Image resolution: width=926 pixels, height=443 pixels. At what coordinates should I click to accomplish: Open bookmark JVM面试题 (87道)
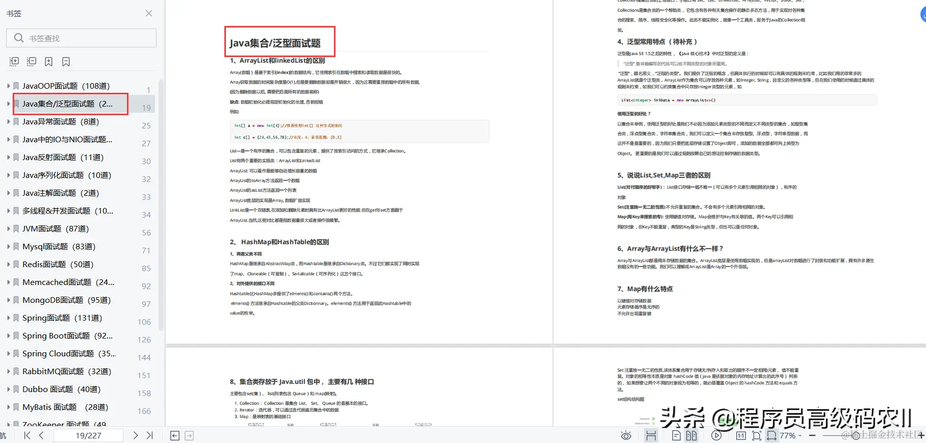click(56, 228)
